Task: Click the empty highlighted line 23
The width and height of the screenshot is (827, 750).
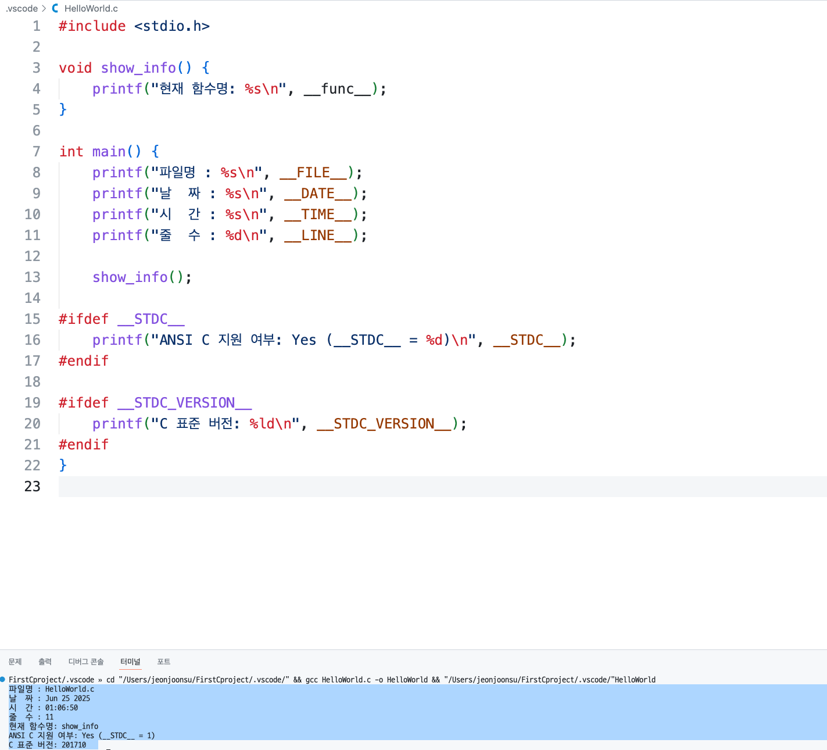Action: tap(443, 487)
